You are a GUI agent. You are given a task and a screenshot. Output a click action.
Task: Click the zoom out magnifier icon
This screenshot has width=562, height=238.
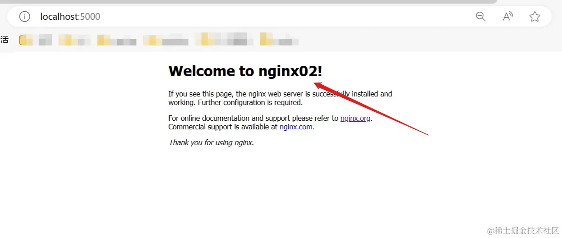pyautogui.click(x=481, y=17)
